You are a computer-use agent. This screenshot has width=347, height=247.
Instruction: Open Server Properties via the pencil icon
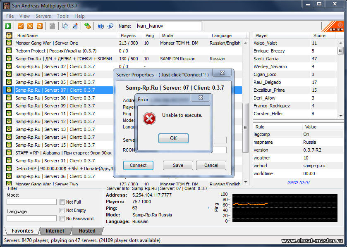[x=75, y=26]
